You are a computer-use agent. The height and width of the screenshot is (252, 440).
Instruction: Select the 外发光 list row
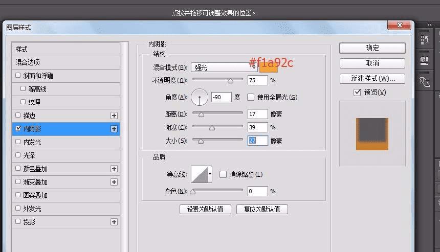point(66,209)
